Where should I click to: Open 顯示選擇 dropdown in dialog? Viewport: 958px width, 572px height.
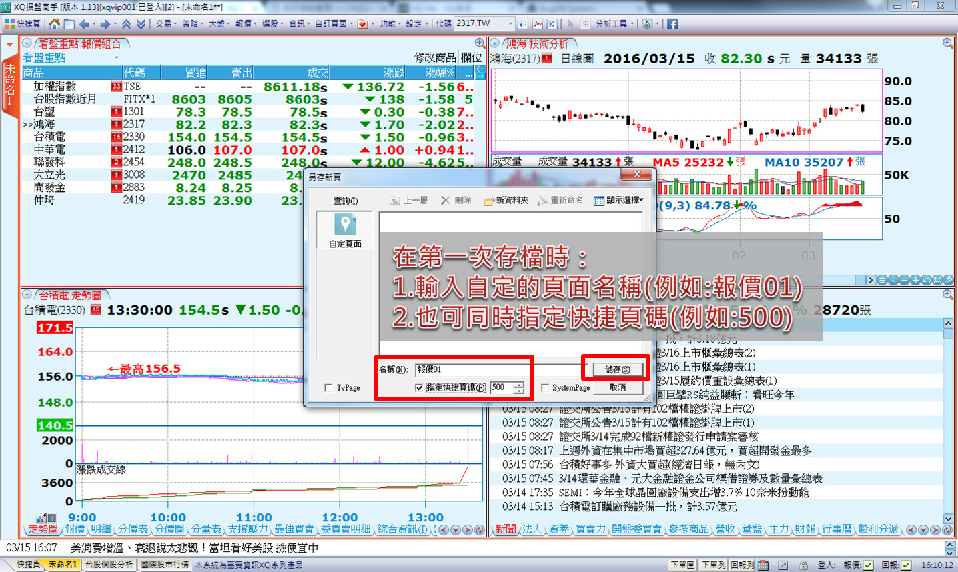[618, 200]
